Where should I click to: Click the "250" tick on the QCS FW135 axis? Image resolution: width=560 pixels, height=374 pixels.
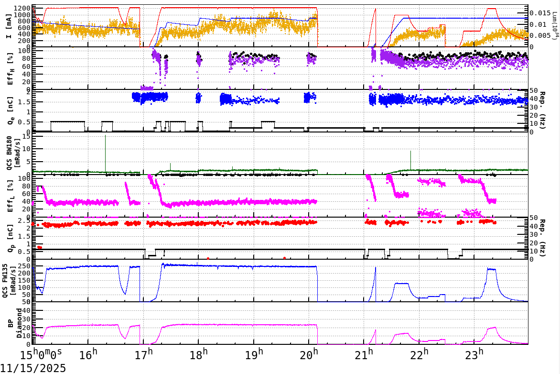(25, 266)
